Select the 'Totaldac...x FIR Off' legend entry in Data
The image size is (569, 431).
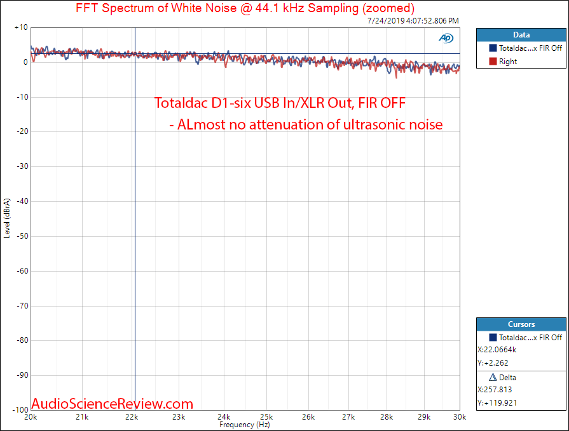[x=530, y=48]
